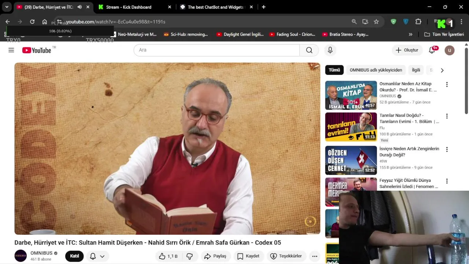The width and height of the screenshot is (469, 264).
Task: Click the install app icon in address bar
Action: point(365,22)
